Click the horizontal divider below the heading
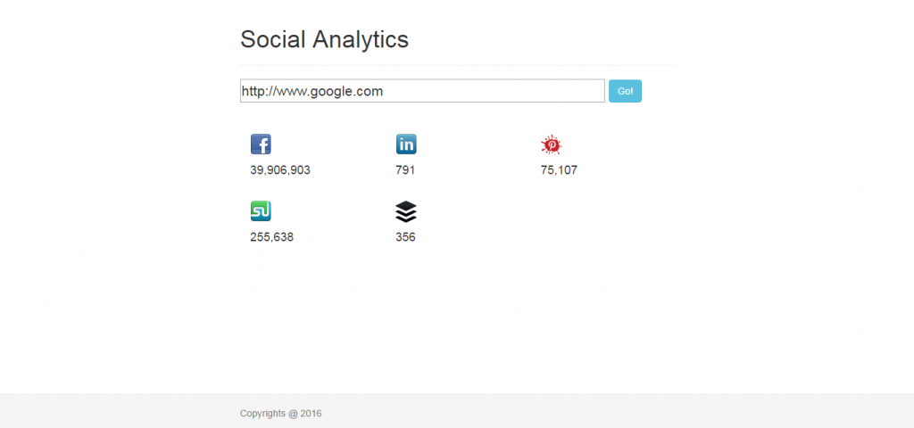Viewport: 914px width, 428px height. (458, 65)
